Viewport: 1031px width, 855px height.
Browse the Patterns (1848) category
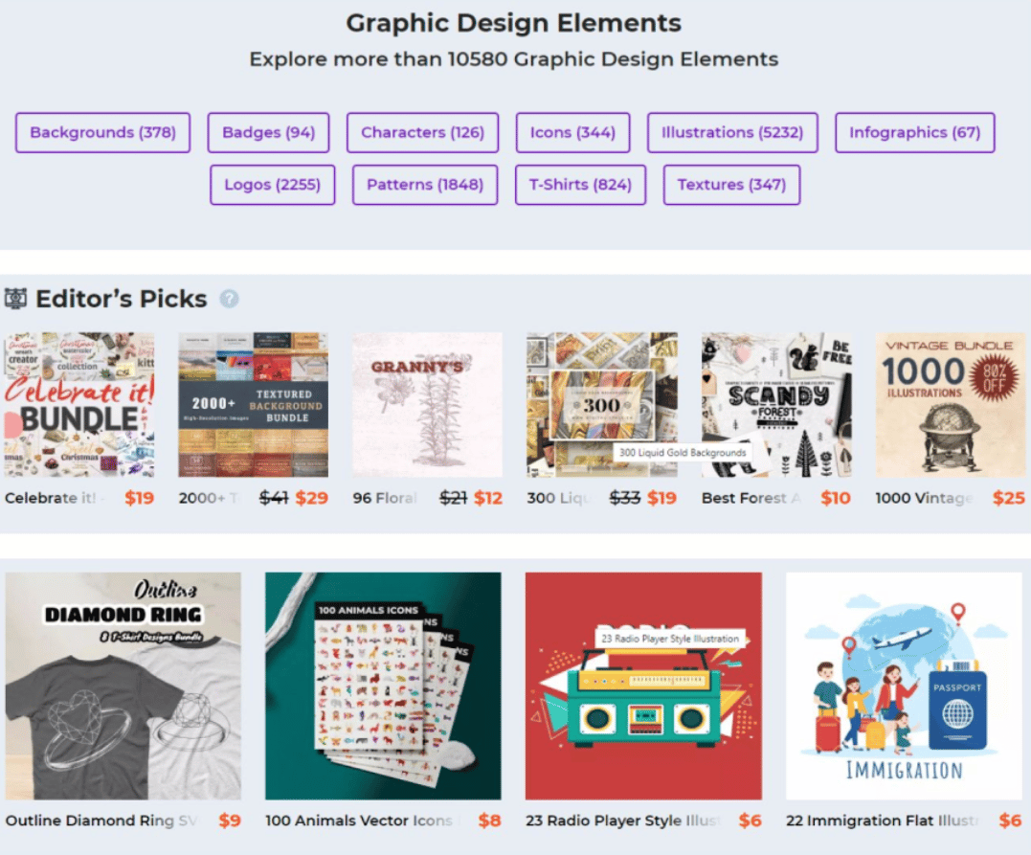tap(425, 185)
